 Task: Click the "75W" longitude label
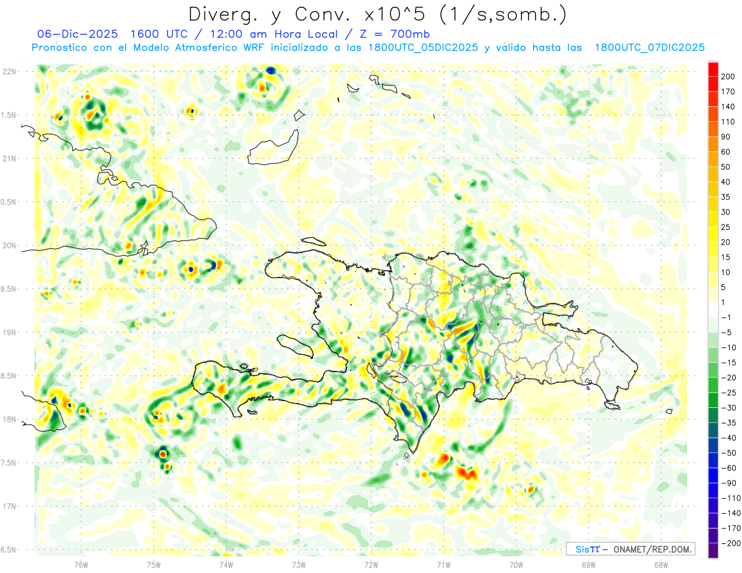(154, 564)
